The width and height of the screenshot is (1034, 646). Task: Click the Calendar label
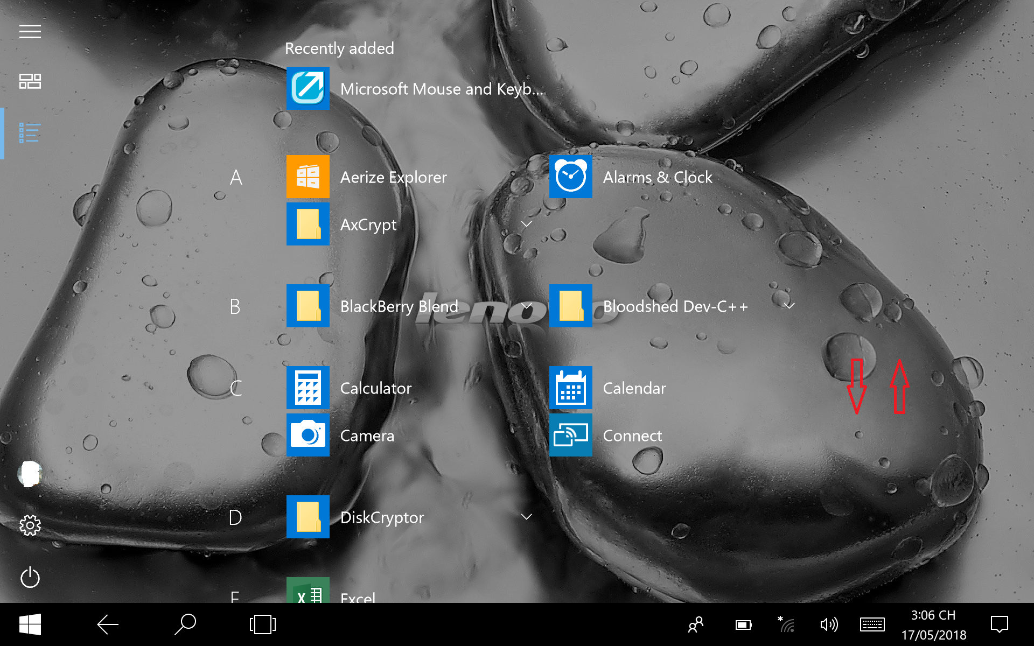pos(634,388)
